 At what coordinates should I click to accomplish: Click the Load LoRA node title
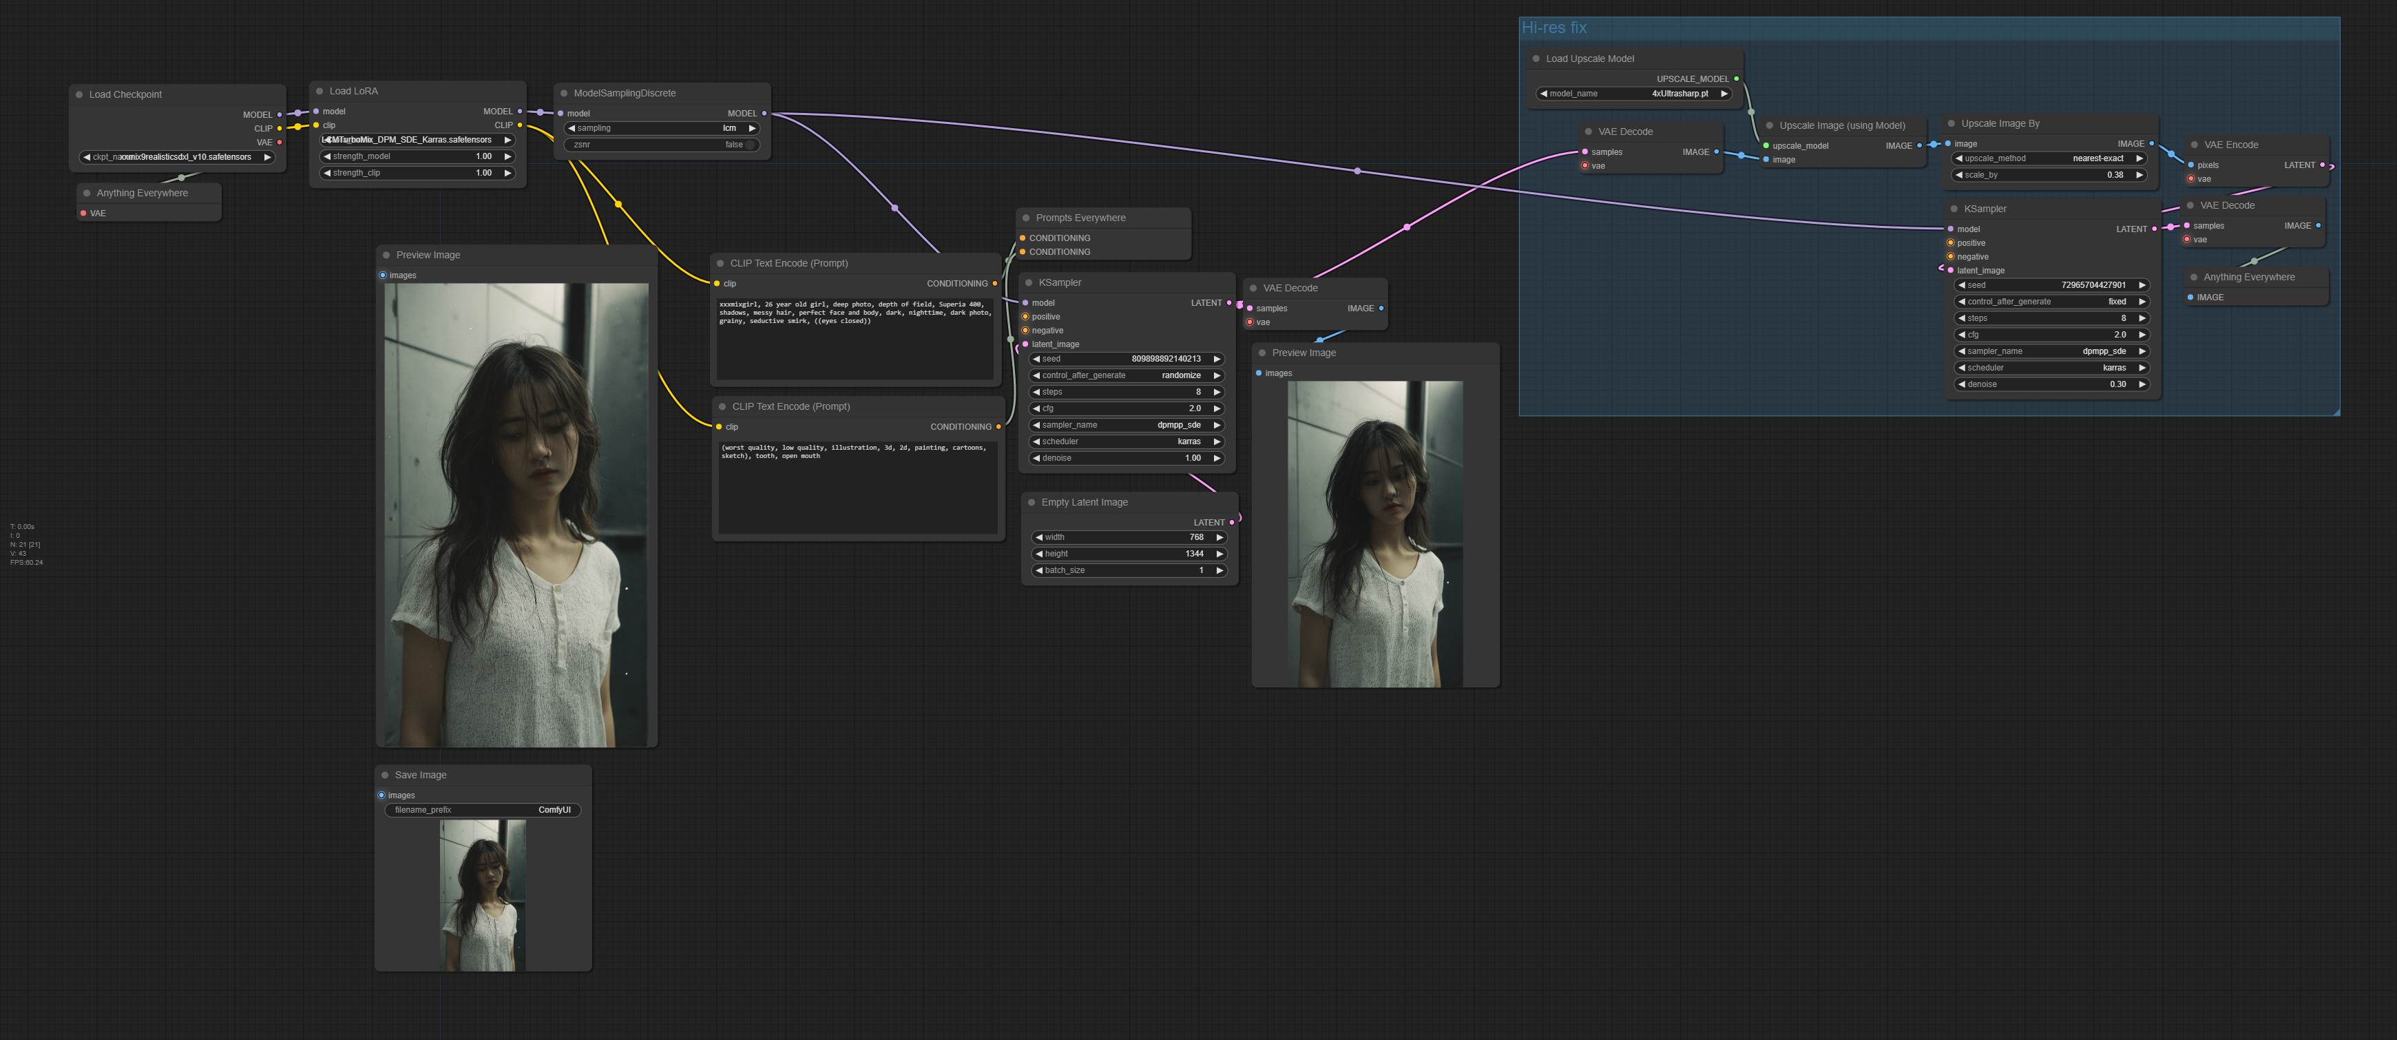pos(353,91)
